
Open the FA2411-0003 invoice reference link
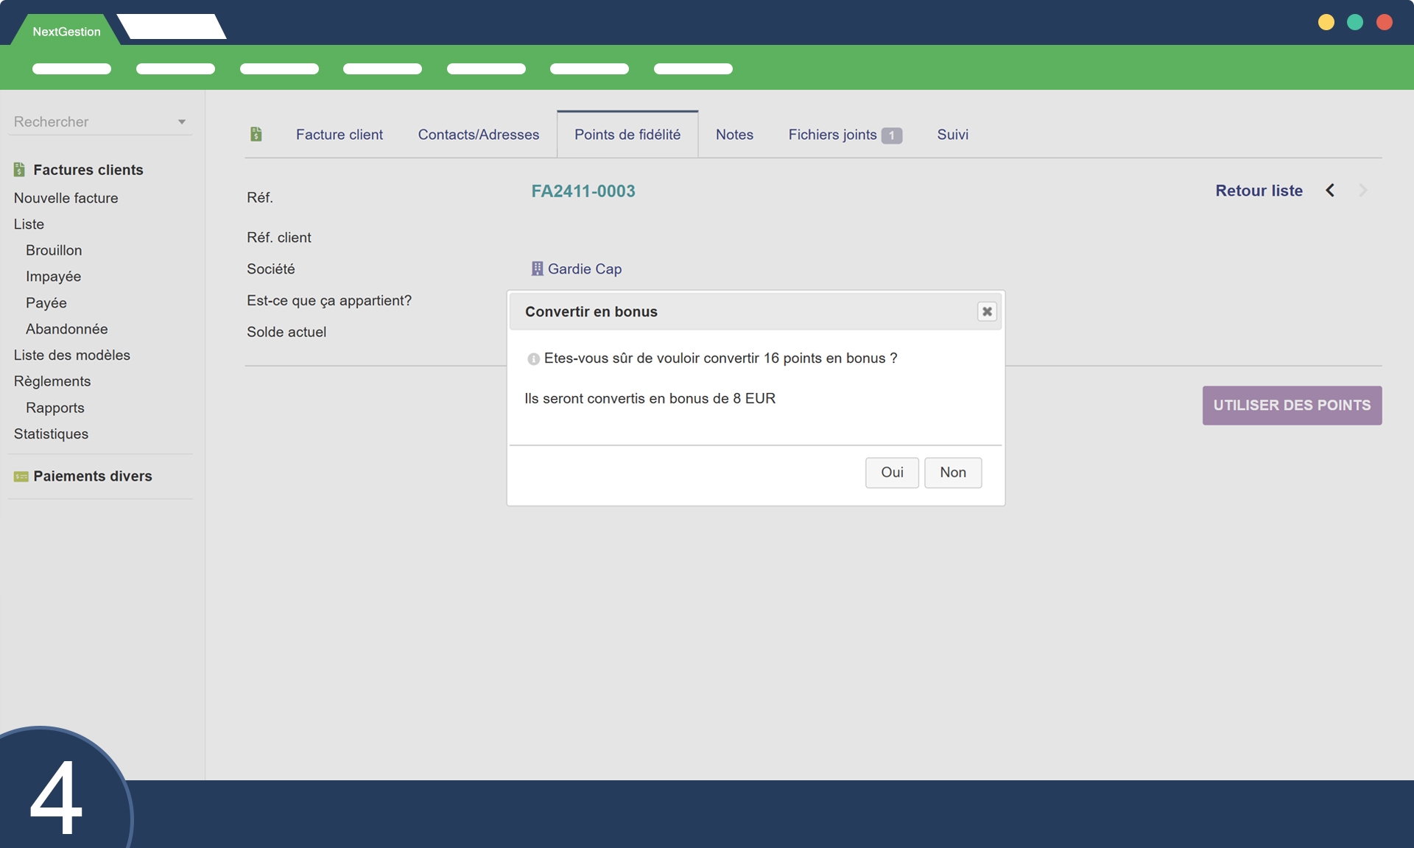click(583, 191)
